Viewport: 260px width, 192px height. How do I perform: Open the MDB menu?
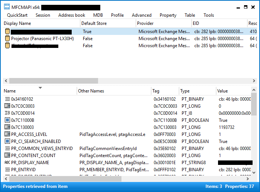(x=98, y=15)
